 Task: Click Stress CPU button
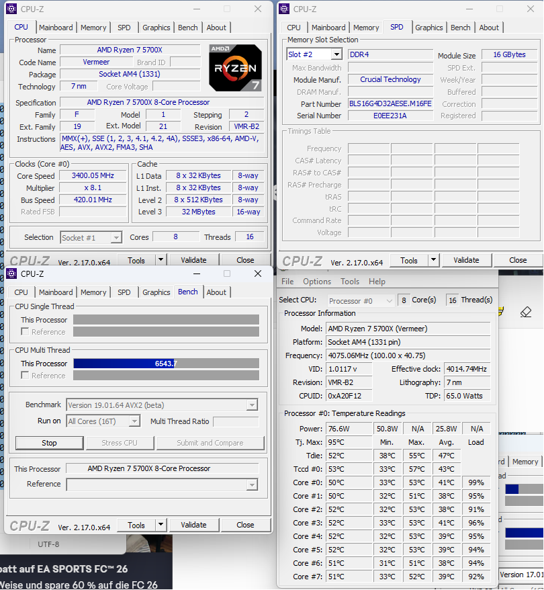point(120,443)
